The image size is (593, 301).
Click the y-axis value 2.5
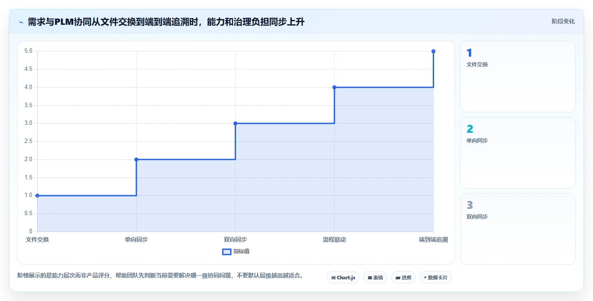(28, 141)
